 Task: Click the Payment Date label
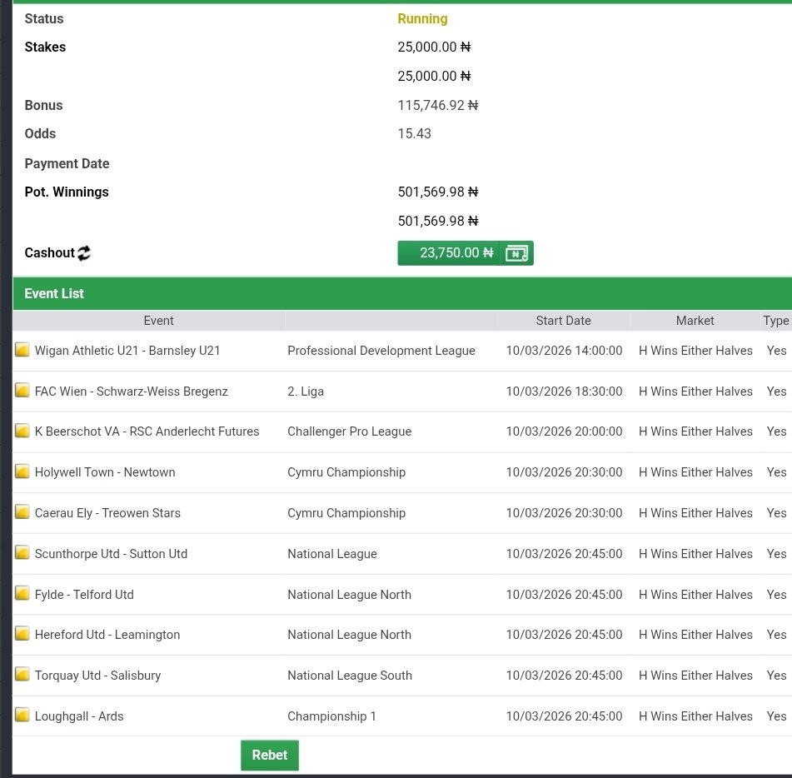point(67,164)
